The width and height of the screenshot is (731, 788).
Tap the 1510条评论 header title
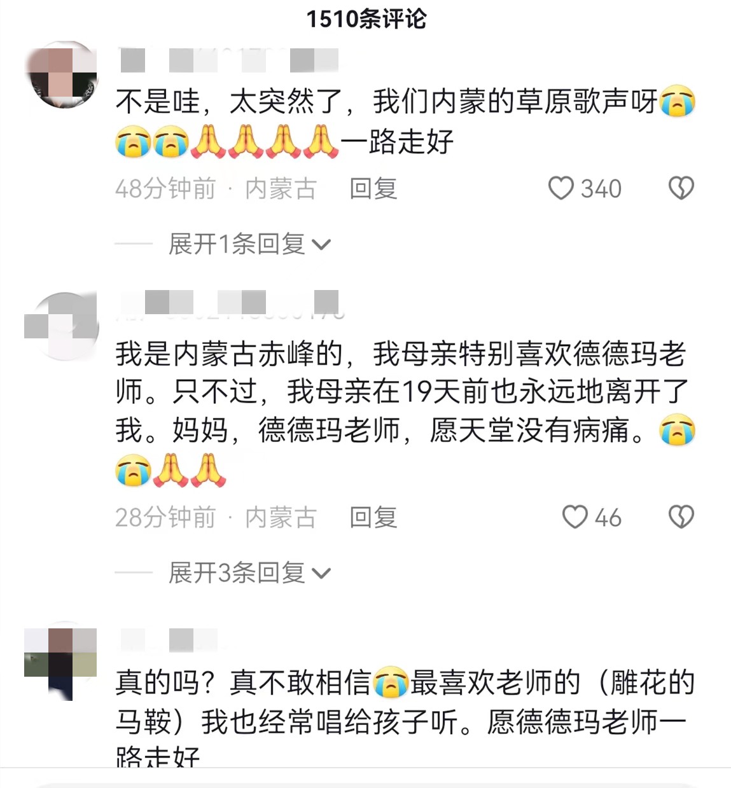pyautogui.click(x=366, y=18)
